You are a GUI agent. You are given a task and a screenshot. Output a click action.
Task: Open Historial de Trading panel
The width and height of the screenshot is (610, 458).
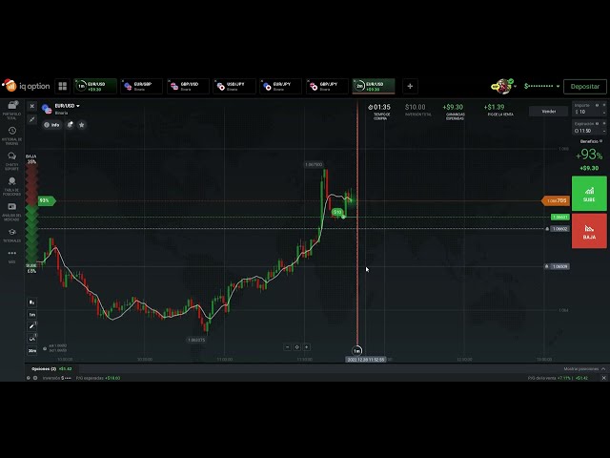pos(12,134)
